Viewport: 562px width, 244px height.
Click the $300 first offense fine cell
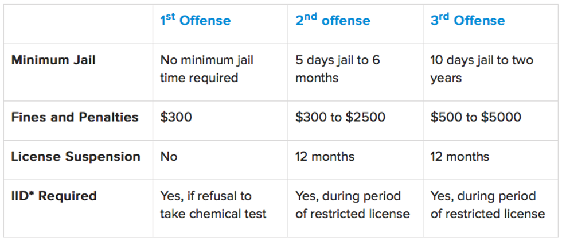click(177, 118)
